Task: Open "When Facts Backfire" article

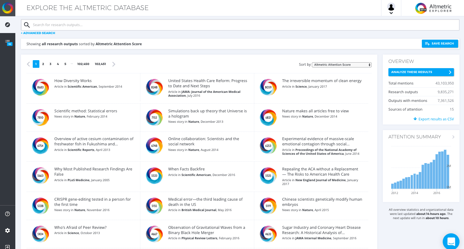Action: click(186, 169)
